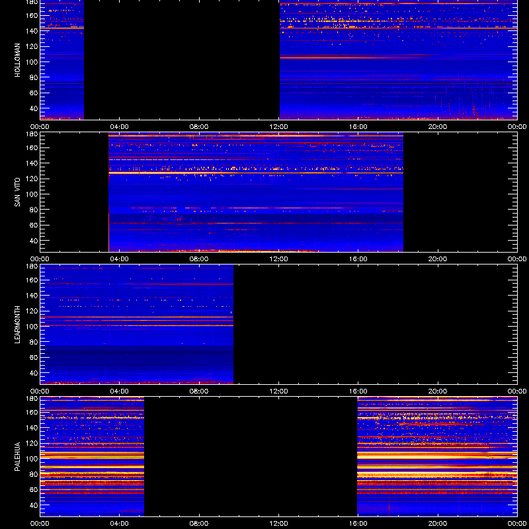Pick the 40 tick on San Vito axis
Image resolution: width=529 pixels, height=529 pixels.
coord(34,241)
